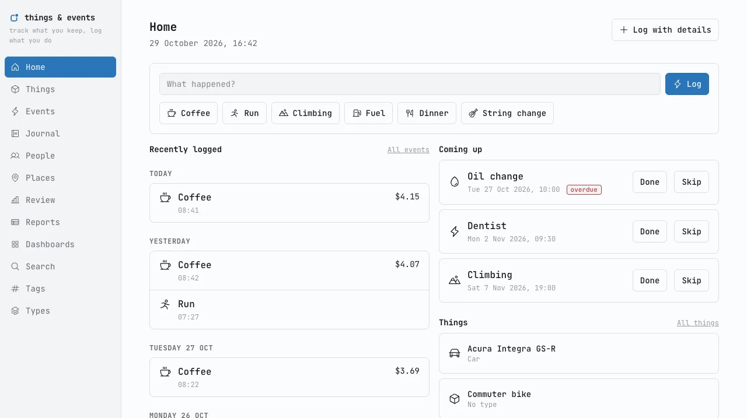The height and width of the screenshot is (418, 747).
Task: Click the Journal notebook icon in sidebar
Action: 15,134
